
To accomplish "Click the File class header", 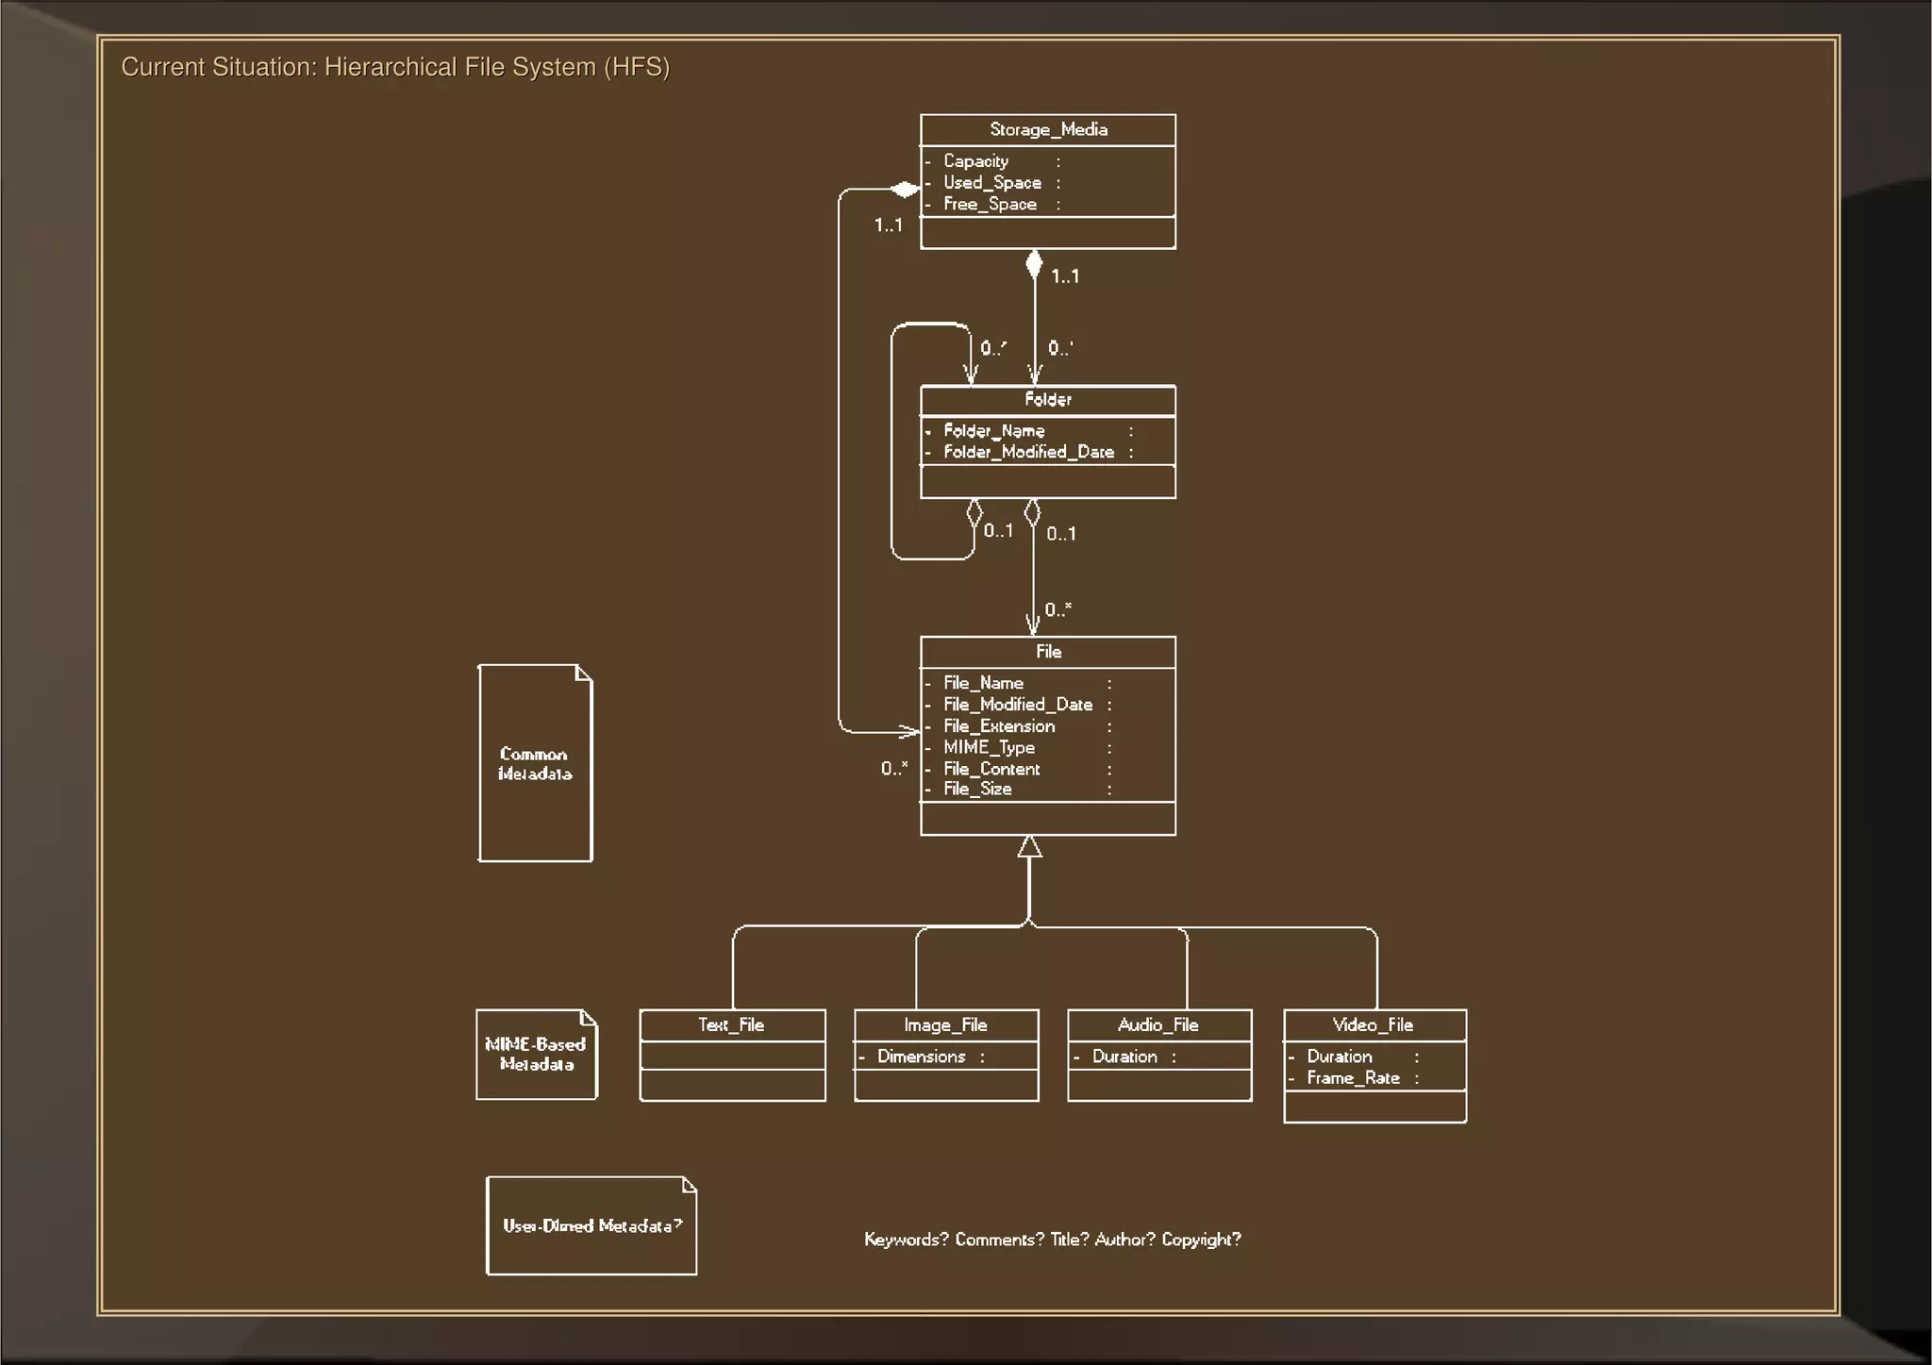I will [x=1047, y=652].
